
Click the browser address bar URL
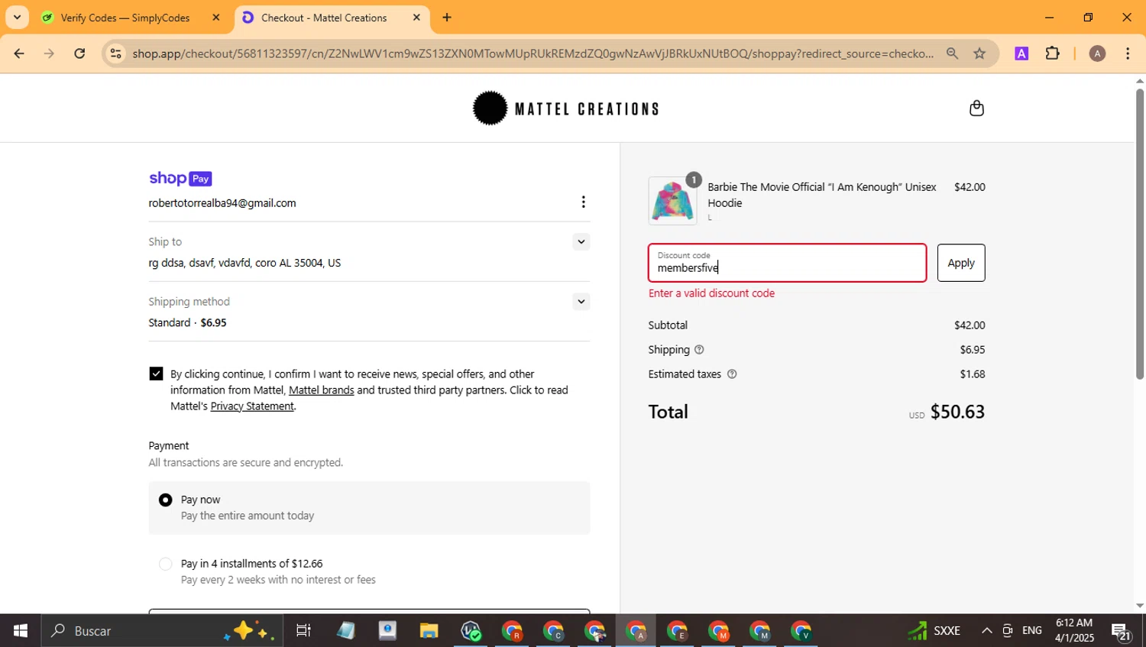coord(533,53)
